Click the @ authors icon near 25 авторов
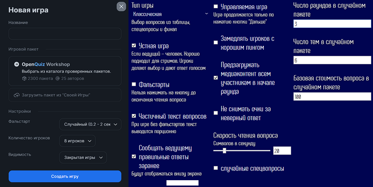This screenshot has width=373, height=187. pos(57,79)
